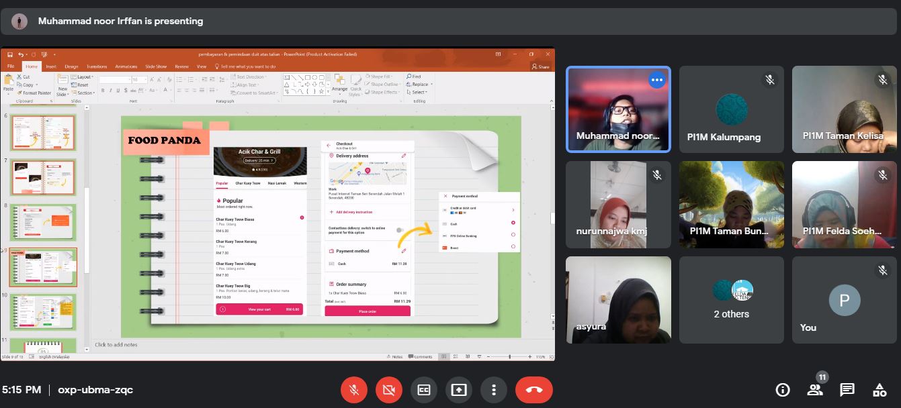Image resolution: width=901 pixels, height=408 pixels.
Task: Open the three-dot more options menu in the meeting bar
Action: [x=494, y=390]
